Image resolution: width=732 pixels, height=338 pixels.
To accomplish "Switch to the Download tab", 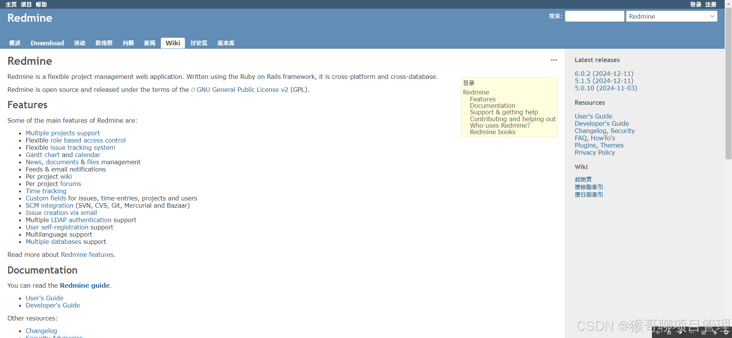I will [47, 43].
